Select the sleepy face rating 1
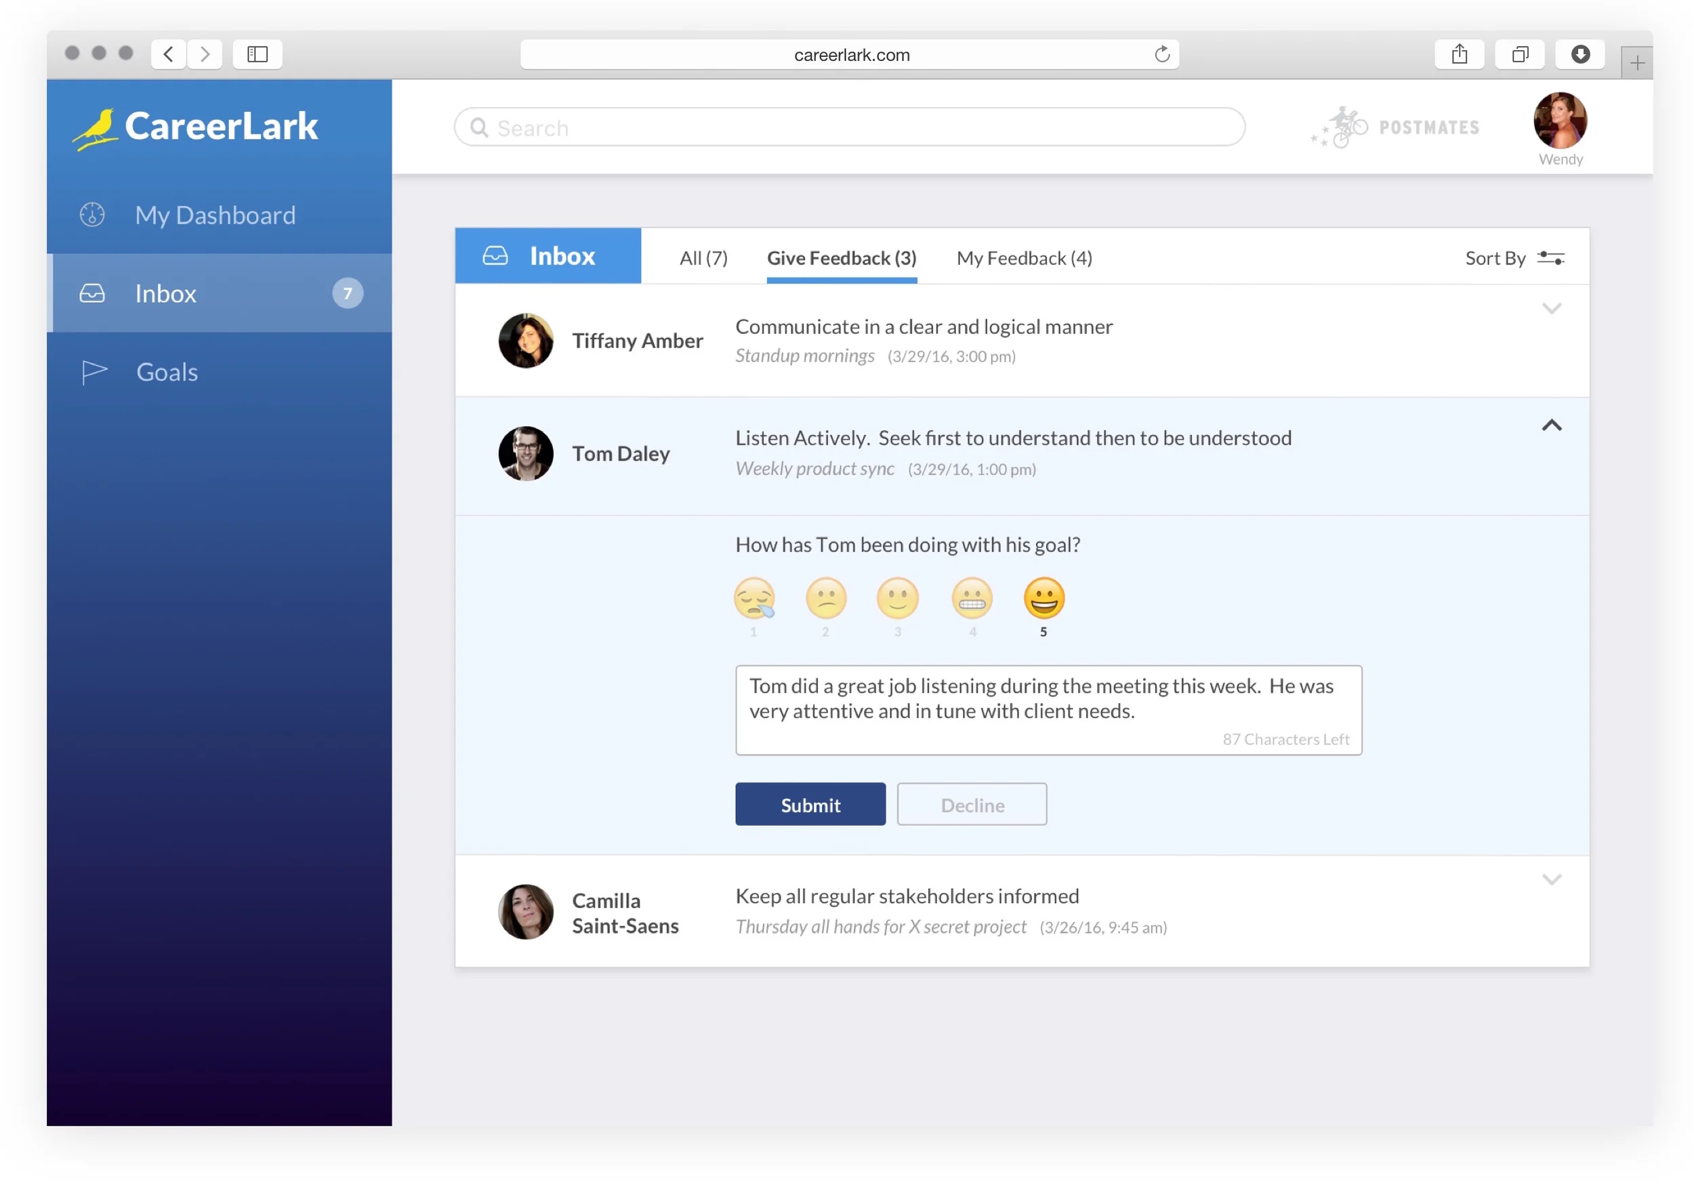 point(754,597)
